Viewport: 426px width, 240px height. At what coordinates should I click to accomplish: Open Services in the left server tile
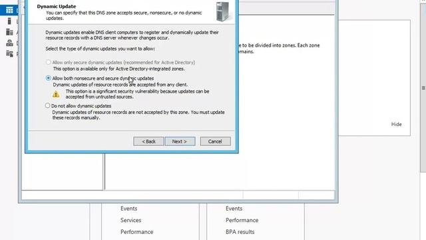click(x=130, y=220)
